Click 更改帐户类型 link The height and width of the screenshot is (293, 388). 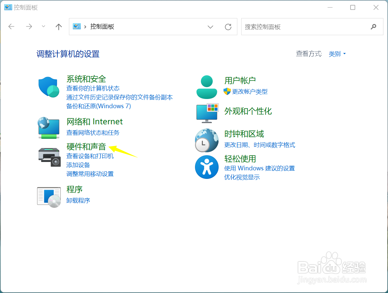(250, 91)
